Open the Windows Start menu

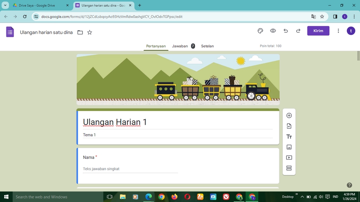[6, 197]
